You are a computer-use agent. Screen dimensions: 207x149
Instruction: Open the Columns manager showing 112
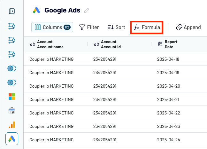pyautogui.click(x=52, y=27)
